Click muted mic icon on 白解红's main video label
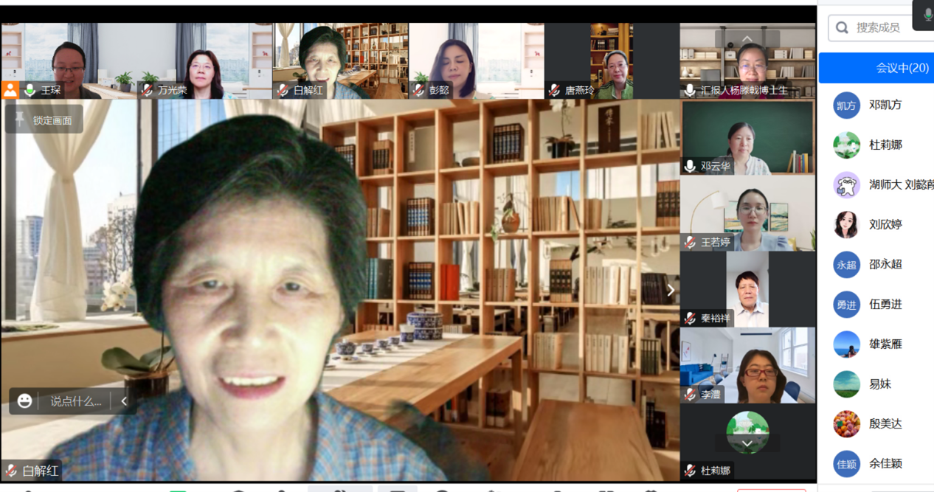The width and height of the screenshot is (934, 492). 11,471
